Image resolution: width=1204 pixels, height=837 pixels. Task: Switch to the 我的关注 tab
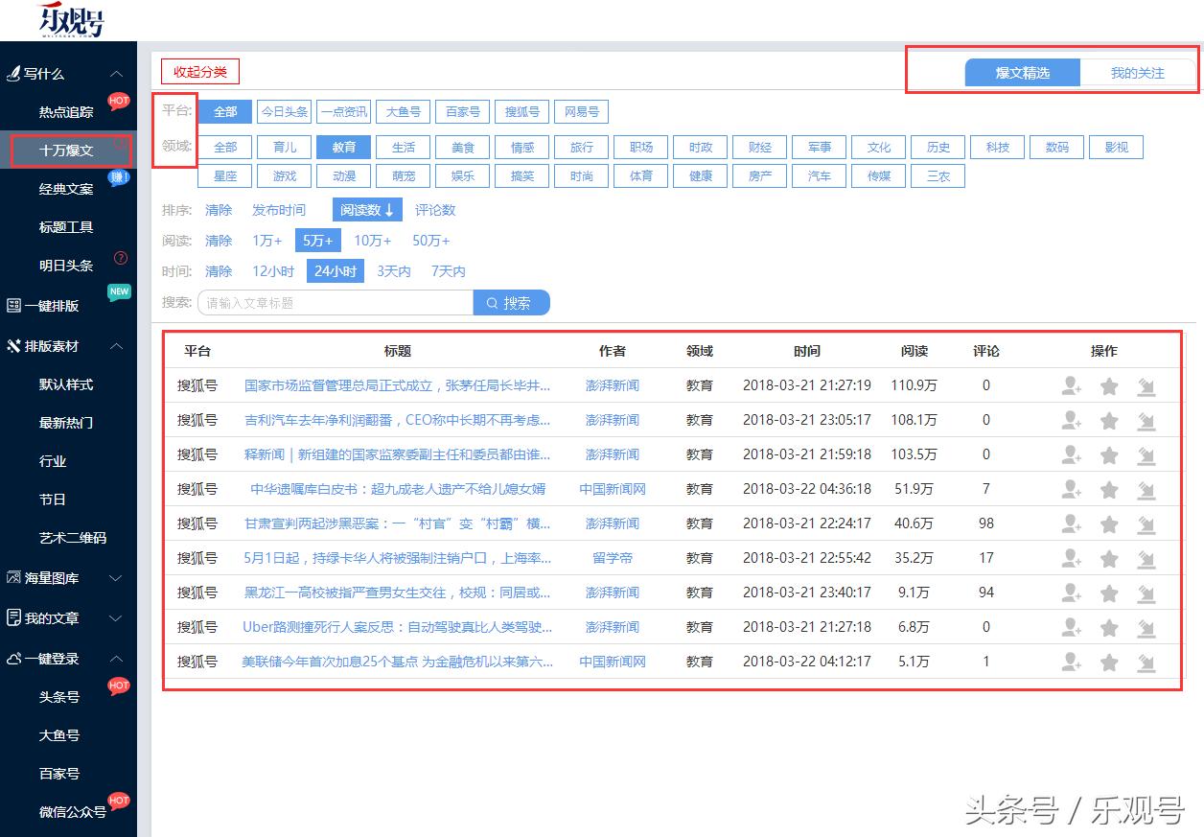(x=1138, y=73)
